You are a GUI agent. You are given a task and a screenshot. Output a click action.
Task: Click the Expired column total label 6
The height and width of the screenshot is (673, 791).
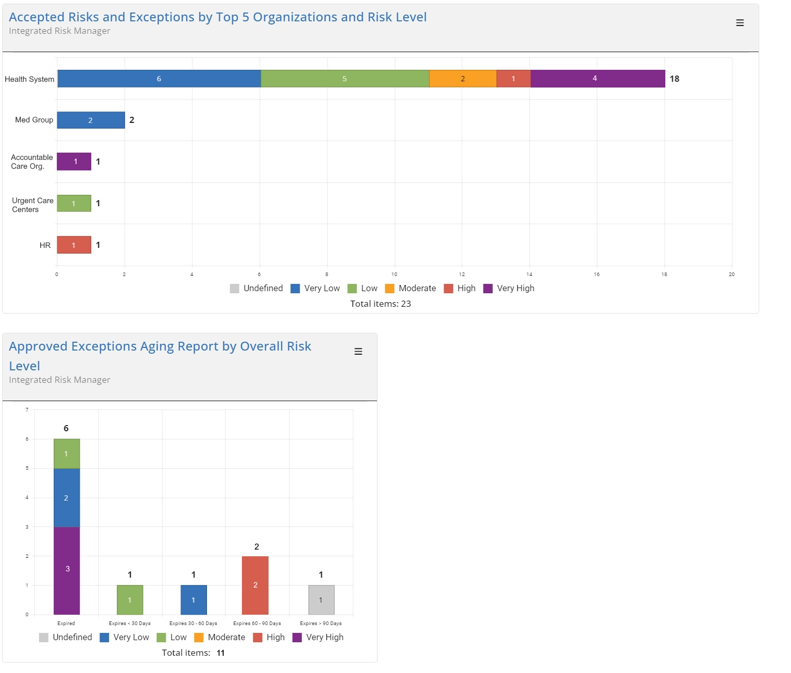pyautogui.click(x=66, y=428)
